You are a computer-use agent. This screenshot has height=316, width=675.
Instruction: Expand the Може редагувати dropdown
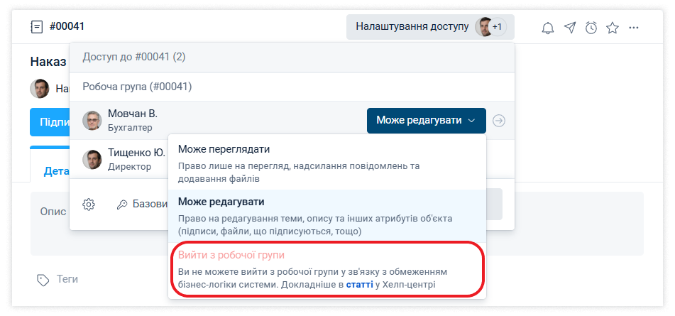(426, 121)
